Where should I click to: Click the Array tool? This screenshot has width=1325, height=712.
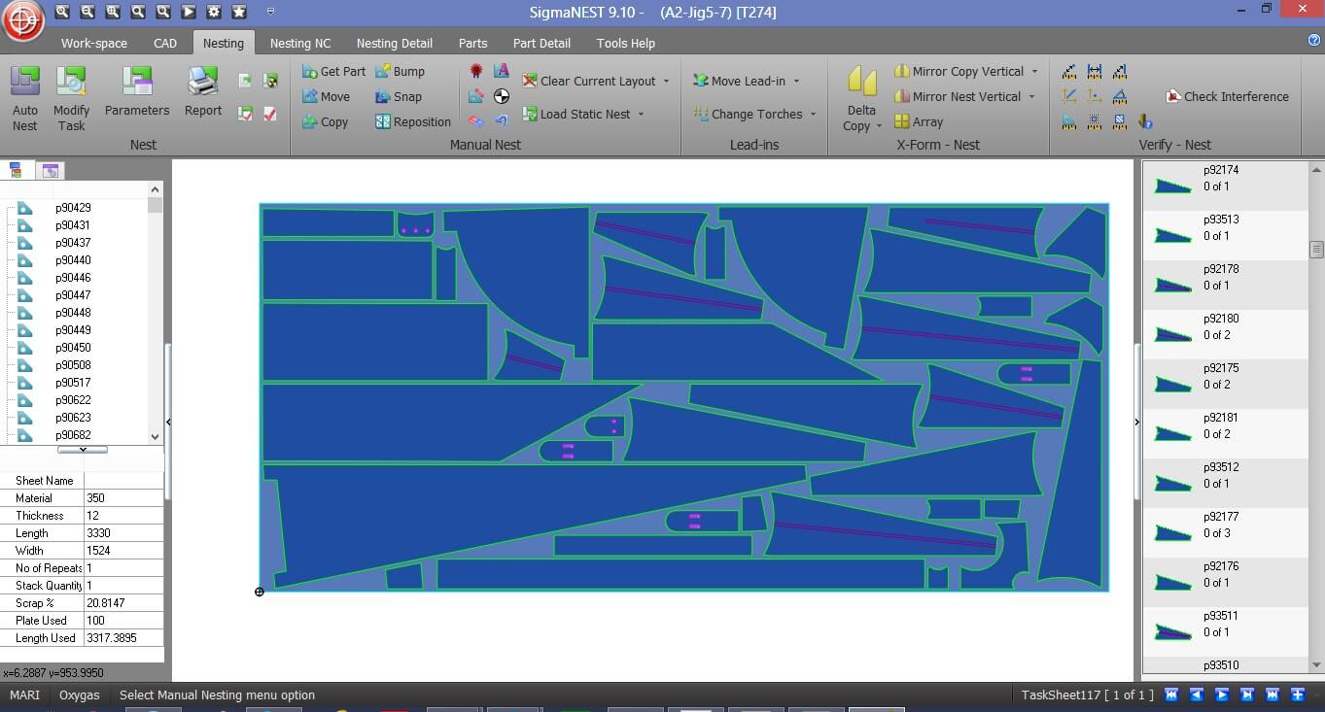pyautogui.click(x=919, y=121)
